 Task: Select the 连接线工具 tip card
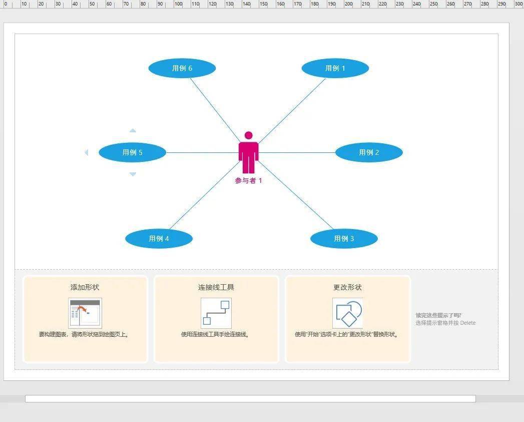[216, 319]
